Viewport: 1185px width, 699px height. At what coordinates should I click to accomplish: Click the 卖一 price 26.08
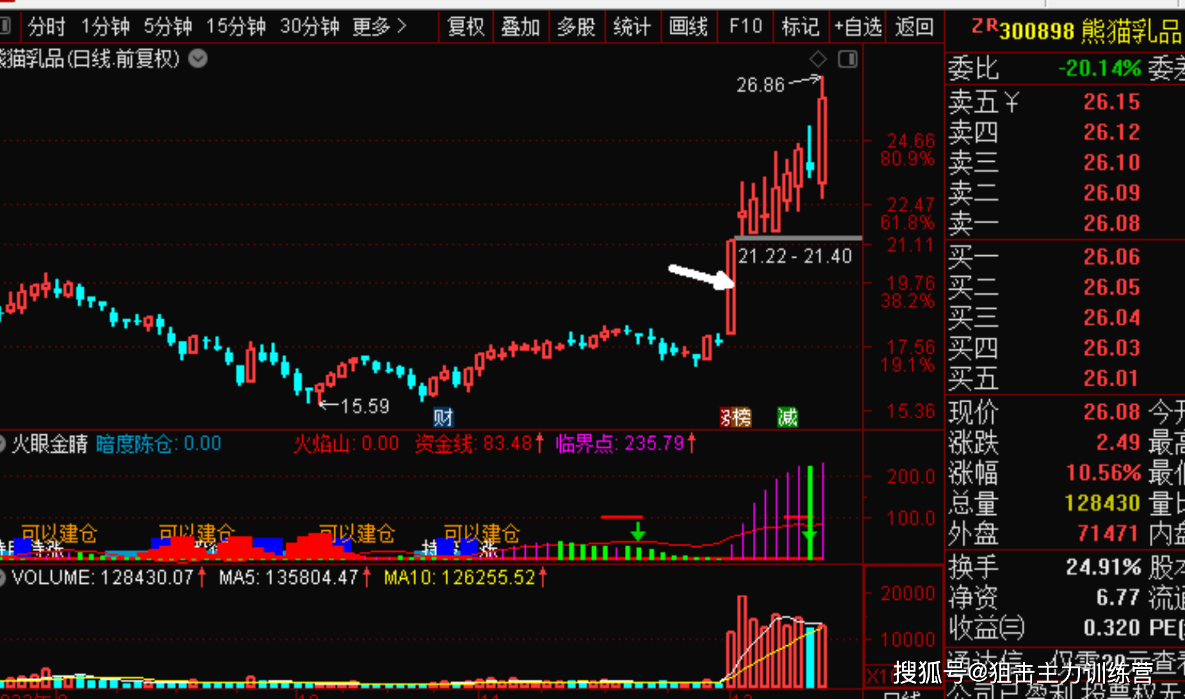(1111, 223)
